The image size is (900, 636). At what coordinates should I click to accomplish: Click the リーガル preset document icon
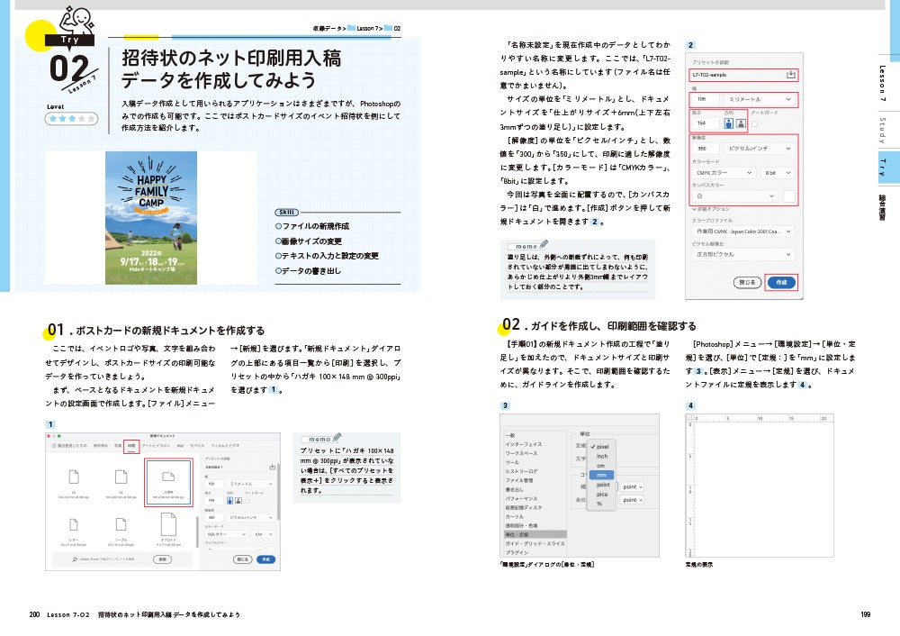tap(121, 524)
